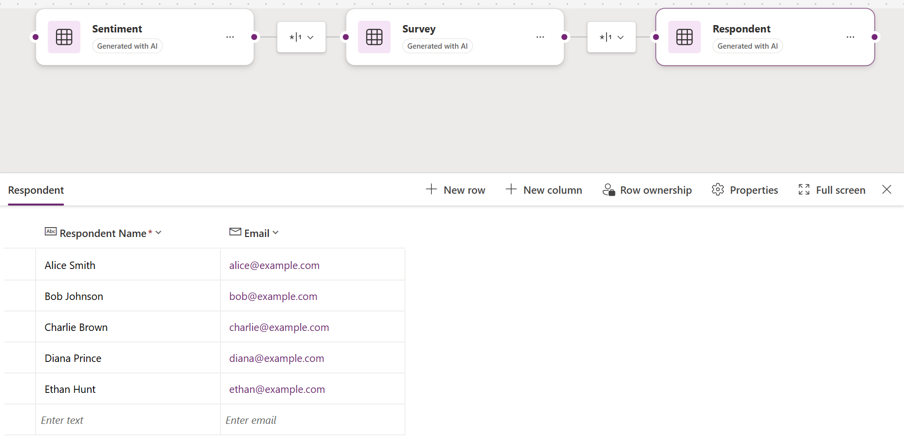
Task: Add a New column to table
Action: click(x=544, y=190)
